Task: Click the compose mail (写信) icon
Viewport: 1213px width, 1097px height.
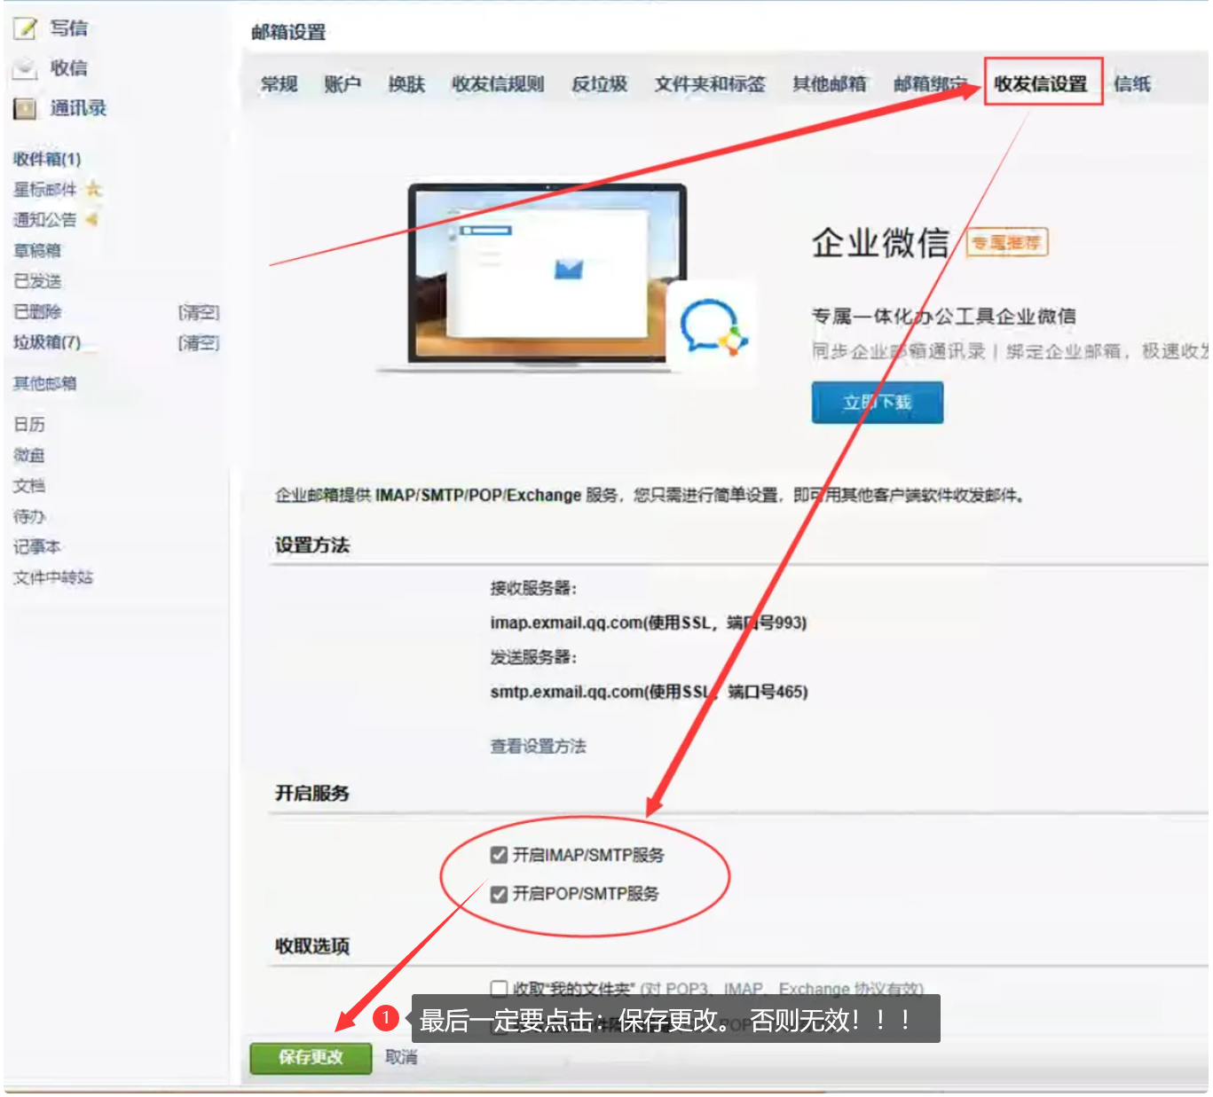Action: coord(26,28)
